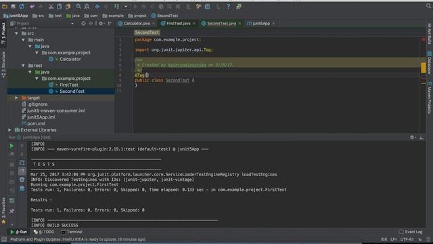Toggle Scroll to End in the Run console
Screen dimensions: 433x244
[x=22, y=171]
